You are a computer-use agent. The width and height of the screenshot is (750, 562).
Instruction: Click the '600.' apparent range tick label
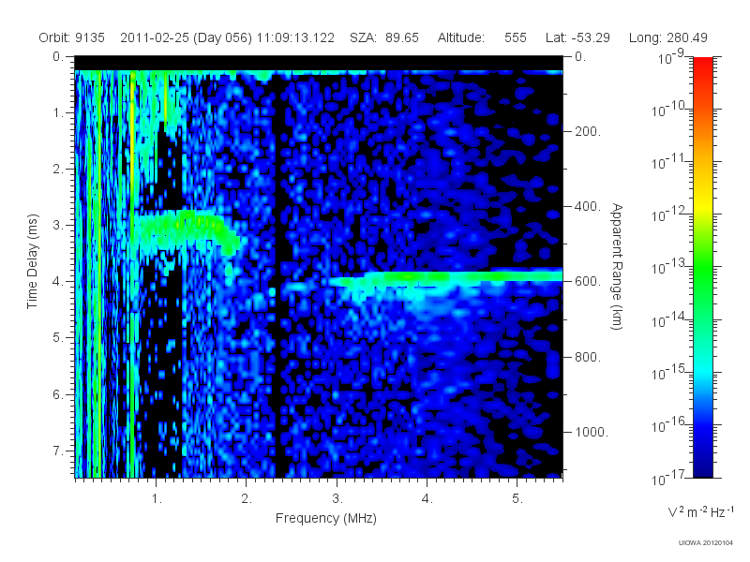[588, 282]
